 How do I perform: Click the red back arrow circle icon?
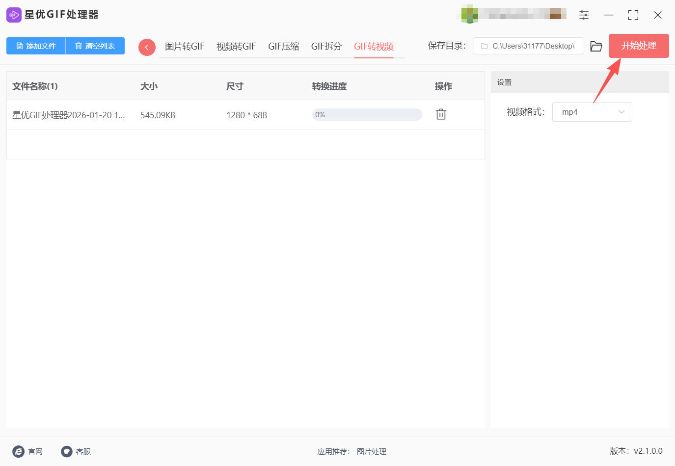pyautogui.click(x=147, y=47)
